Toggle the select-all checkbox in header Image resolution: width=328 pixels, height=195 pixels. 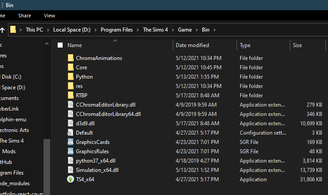(x=60, y=45)
